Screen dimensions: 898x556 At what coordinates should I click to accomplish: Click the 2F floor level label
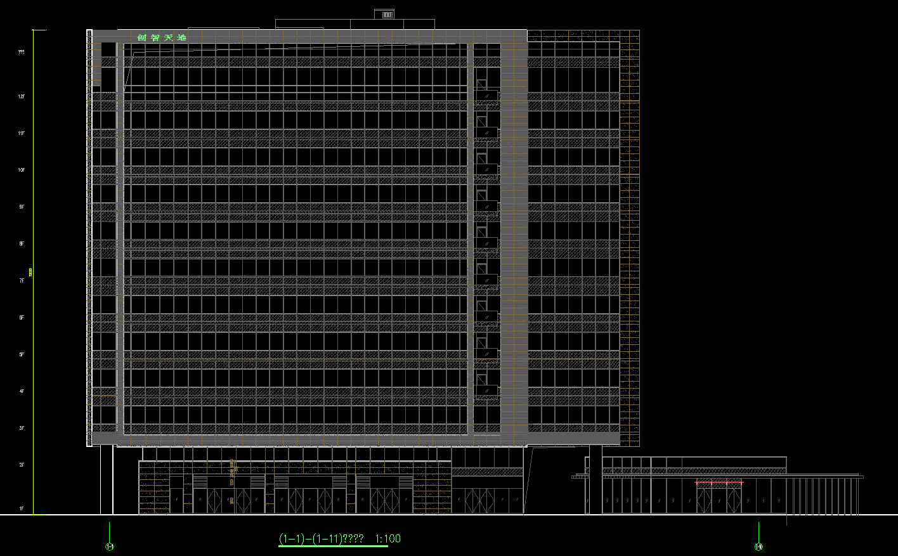click(22, 465)
